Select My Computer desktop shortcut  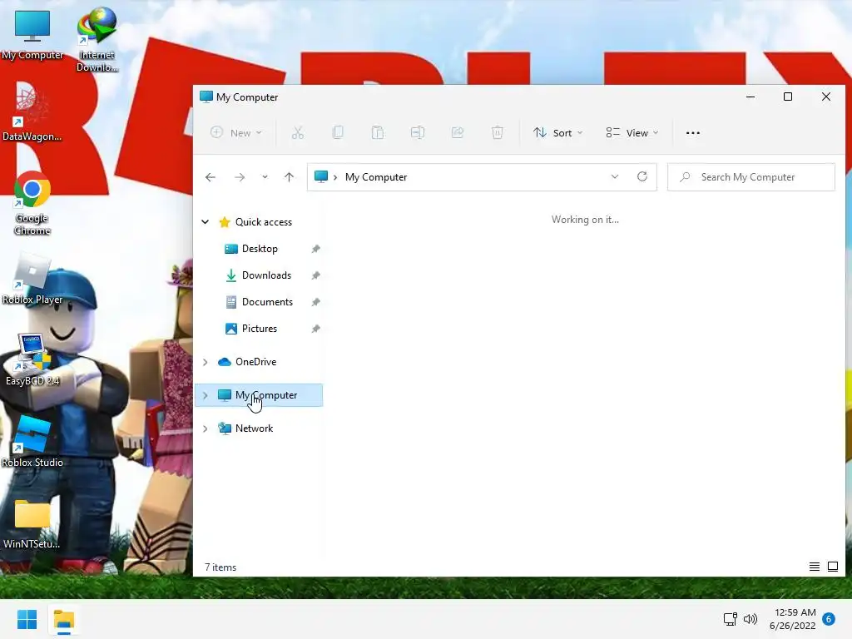[32, 35]
